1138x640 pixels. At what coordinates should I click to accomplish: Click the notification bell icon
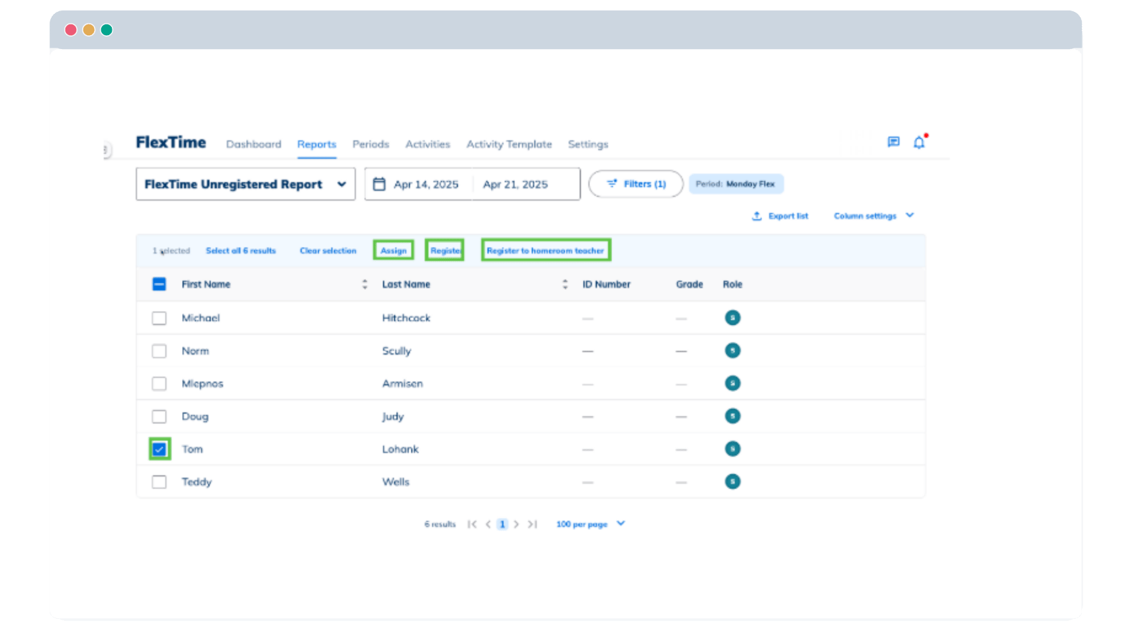[919, 142]
